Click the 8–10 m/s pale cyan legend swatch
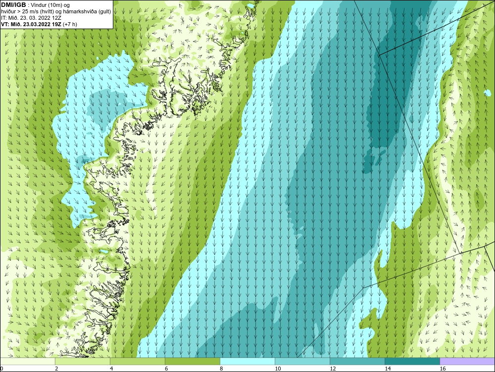495x372 pixels. coord(247,361)
